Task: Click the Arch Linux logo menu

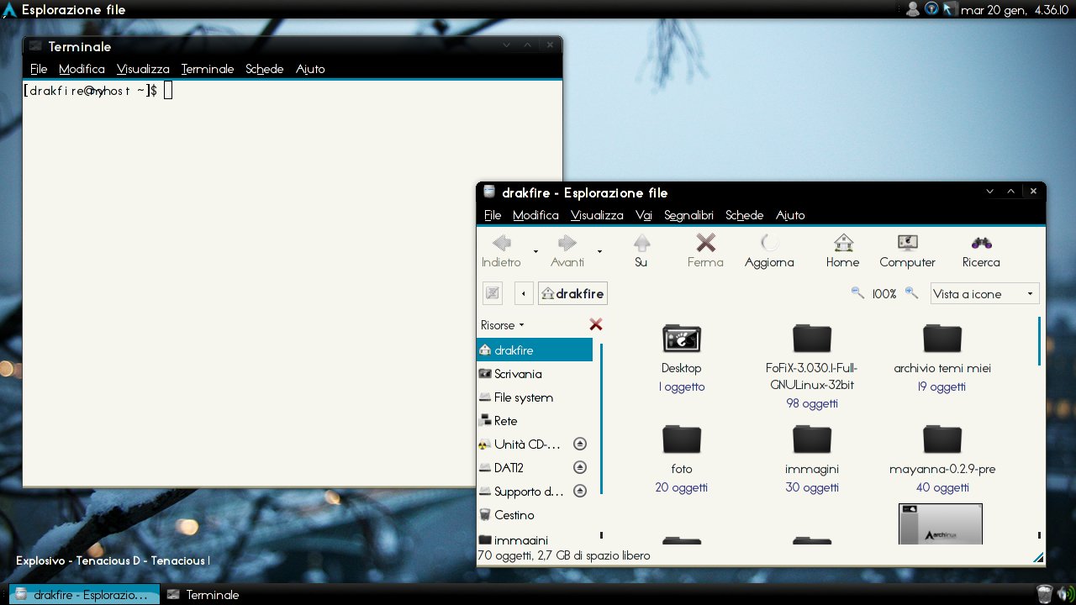Action: [9, 10]
